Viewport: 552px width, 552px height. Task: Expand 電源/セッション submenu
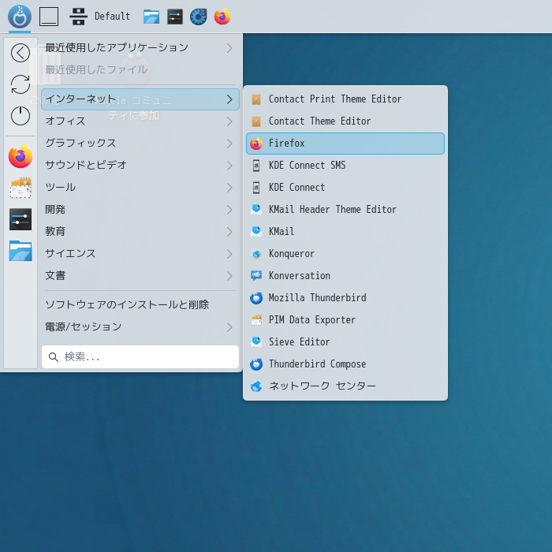140,327
